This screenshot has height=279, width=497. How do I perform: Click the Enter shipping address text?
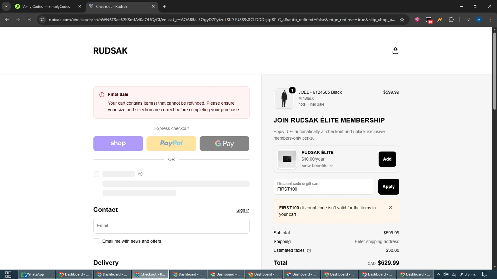coord(377,242)
